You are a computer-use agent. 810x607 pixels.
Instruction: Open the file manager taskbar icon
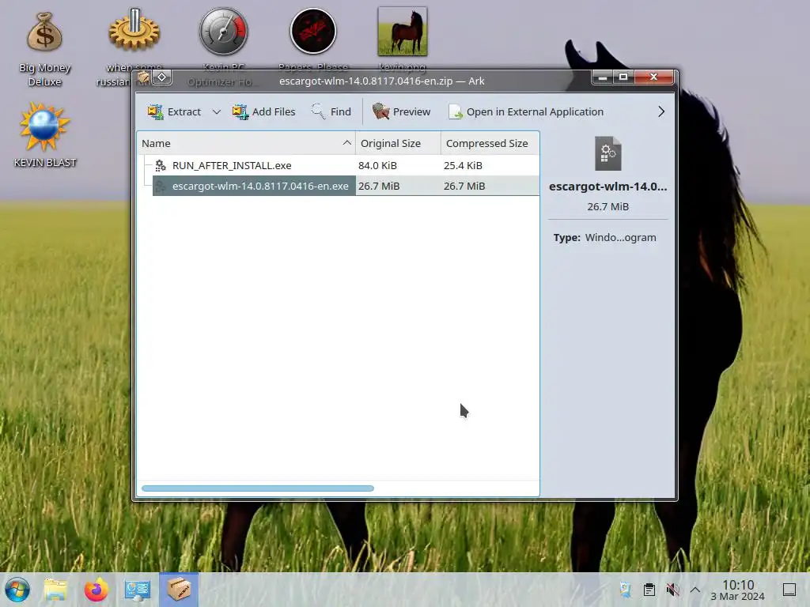56,590
